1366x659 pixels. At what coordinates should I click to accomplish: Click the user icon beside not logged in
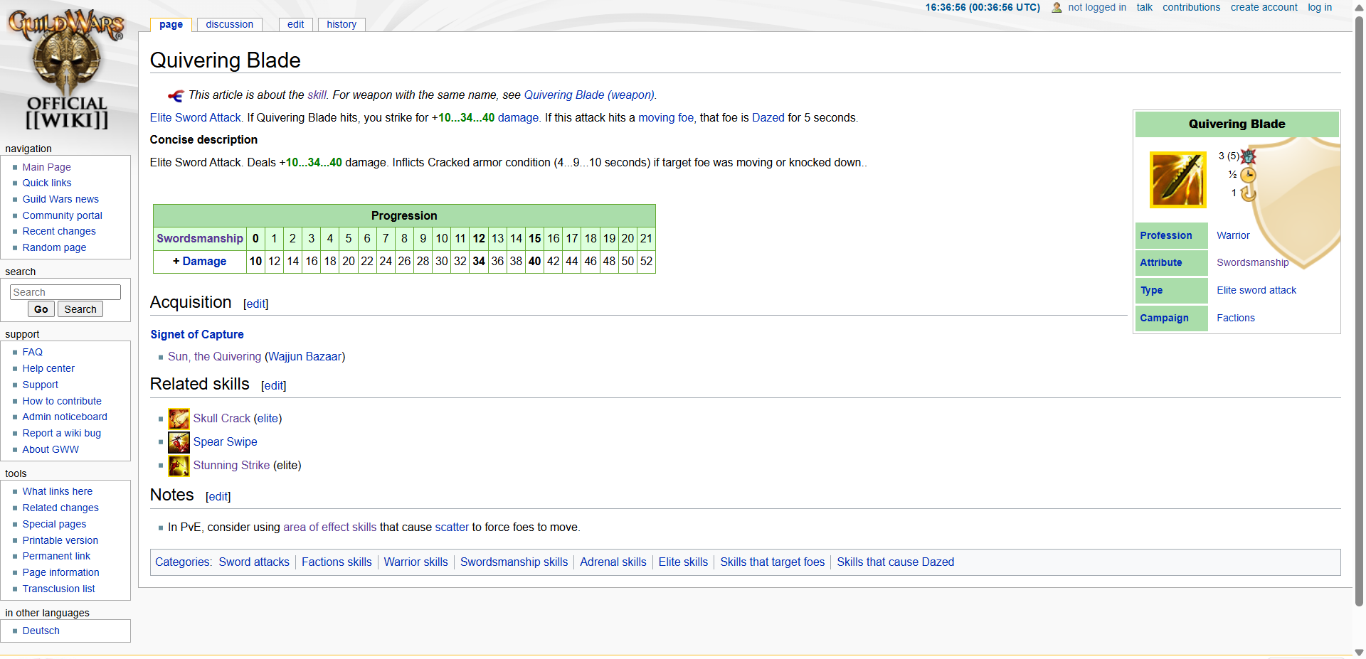point(1057,8)
